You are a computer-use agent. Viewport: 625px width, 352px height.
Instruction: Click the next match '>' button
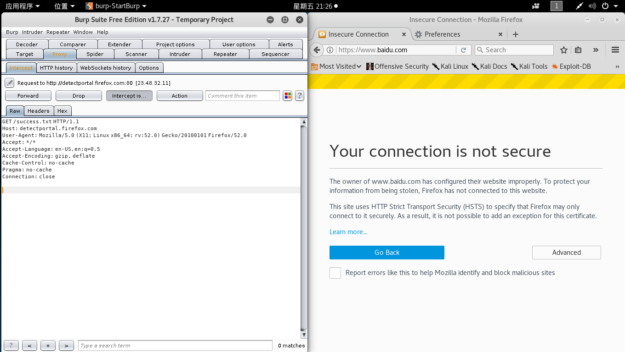pos(66,346)
